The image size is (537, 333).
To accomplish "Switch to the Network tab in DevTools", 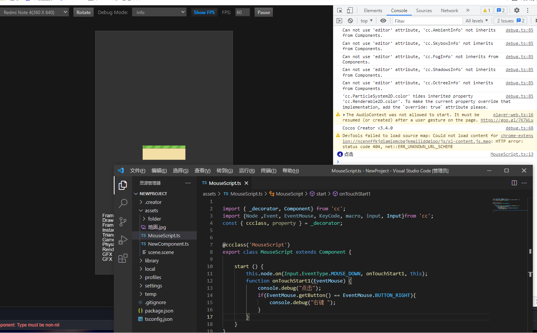I will 449,11.
